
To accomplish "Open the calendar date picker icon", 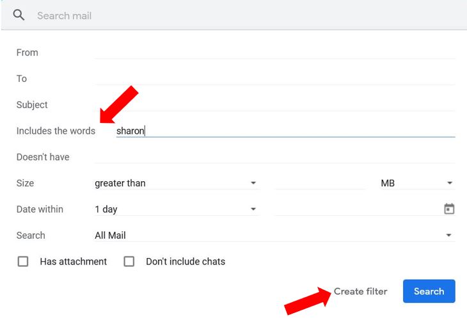I will coord(449,209).
